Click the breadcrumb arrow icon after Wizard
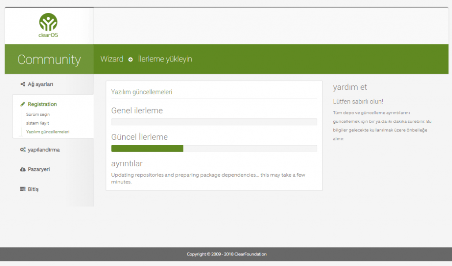Image resolution: width=452 pixels, height=266 pixels. click(x=131, y=59)
